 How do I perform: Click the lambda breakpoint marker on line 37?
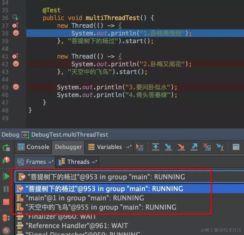pyautogui.click(x=15, y=25)
